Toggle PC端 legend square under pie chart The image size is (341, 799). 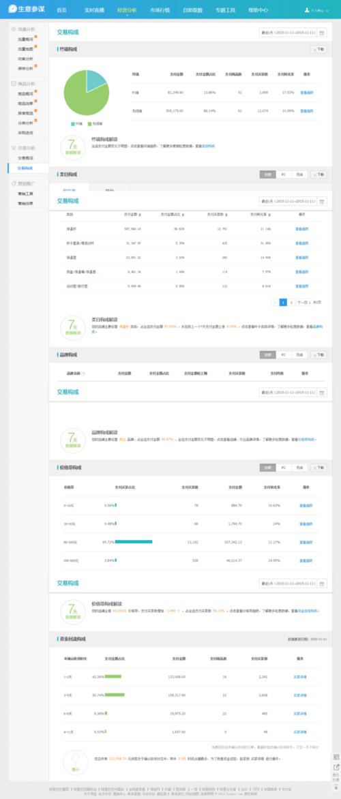click(x=72, y=124)
